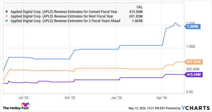Click the purple Current Fiscal Year legend dot
Screen dimensions: 212x112
[x=7, y=12]
